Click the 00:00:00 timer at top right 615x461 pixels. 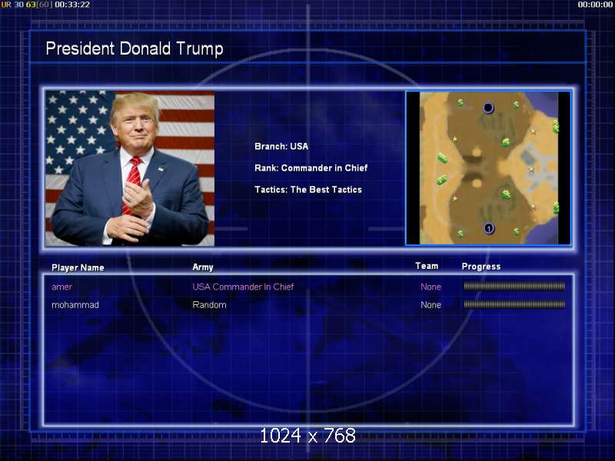click(x=595, y=5)
